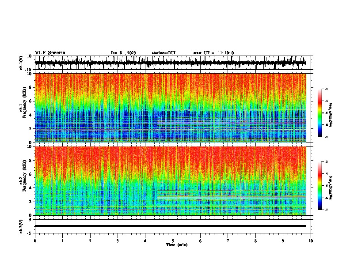Click the "Time (min)" x-axis label
The image size is (350, 270).
click(x=177, y=245)
